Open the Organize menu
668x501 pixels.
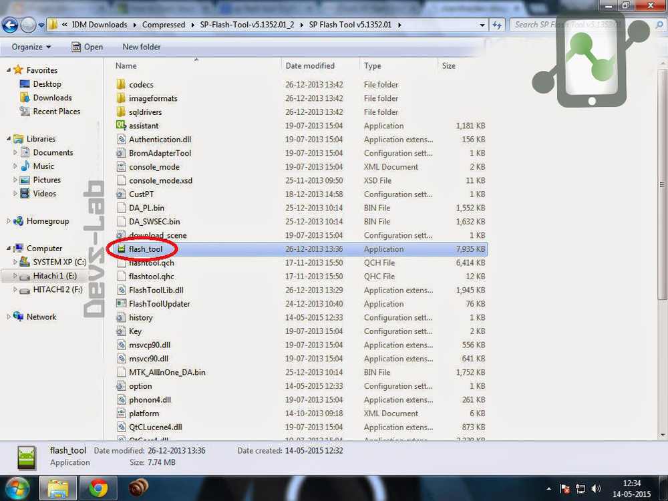[x=31, y=47]
